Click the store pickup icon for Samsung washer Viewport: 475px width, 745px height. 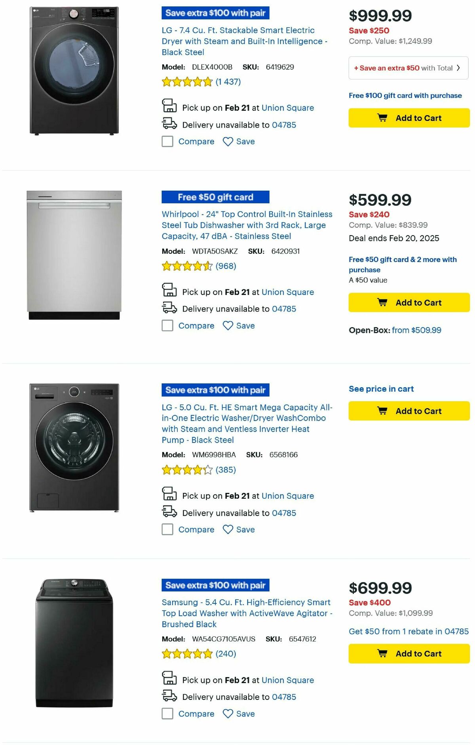pyautogui.click(x=169, y=679)
